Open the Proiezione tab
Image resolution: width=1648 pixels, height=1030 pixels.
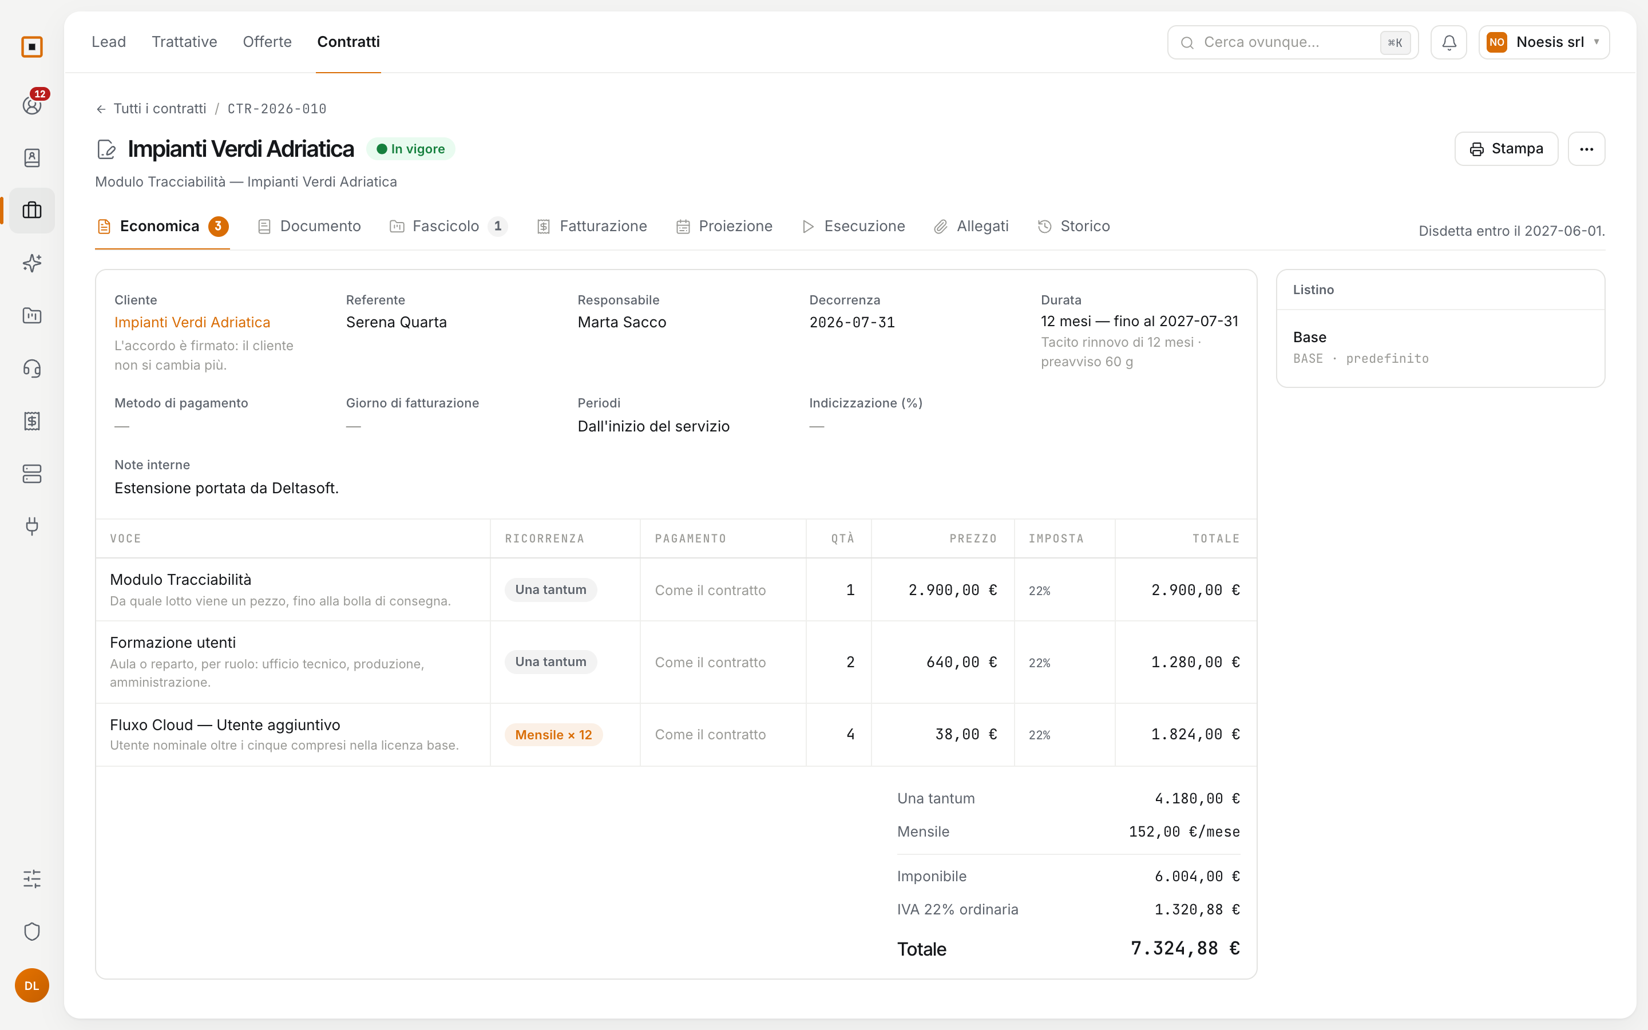click(724, 226)
